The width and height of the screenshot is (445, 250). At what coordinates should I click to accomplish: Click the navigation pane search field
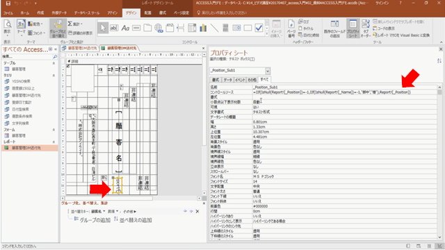(x=27, y=57)
